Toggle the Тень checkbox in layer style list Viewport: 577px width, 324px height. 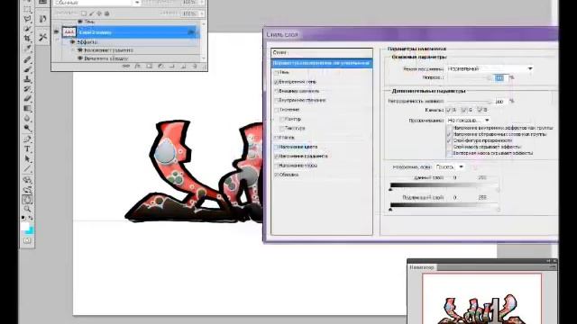pyautogui.click(x=276, y=72)
